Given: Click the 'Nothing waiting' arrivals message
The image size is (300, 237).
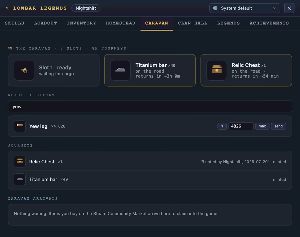Looking at the screenshot, I should 116,213.
